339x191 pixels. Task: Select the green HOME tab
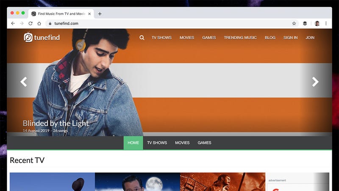pos(133,143)
